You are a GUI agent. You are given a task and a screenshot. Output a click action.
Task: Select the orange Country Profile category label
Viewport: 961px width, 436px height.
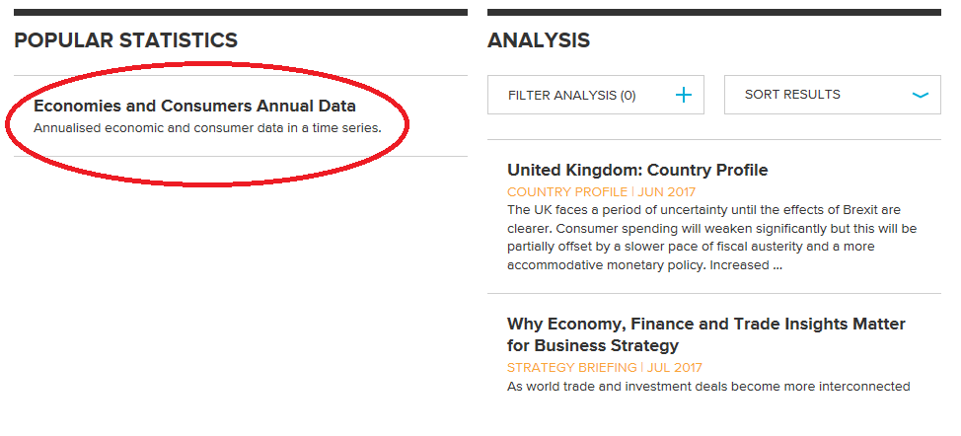567,191
